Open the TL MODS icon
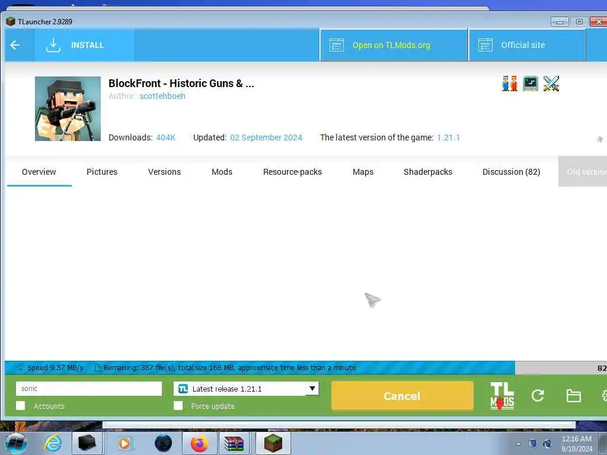The height and width of the screenshot is (455, 607). pyautogui.click(x=502, y=396)
